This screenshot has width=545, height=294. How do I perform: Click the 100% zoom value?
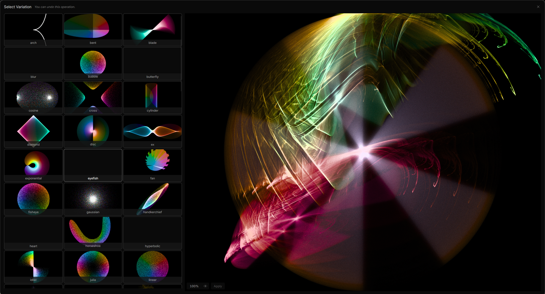(194, 286)
